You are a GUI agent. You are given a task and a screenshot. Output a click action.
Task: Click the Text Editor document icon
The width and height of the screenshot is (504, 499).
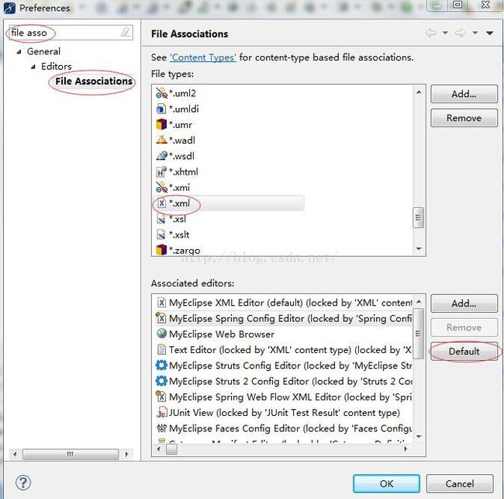pyautogui.click(x=161, y=349)
